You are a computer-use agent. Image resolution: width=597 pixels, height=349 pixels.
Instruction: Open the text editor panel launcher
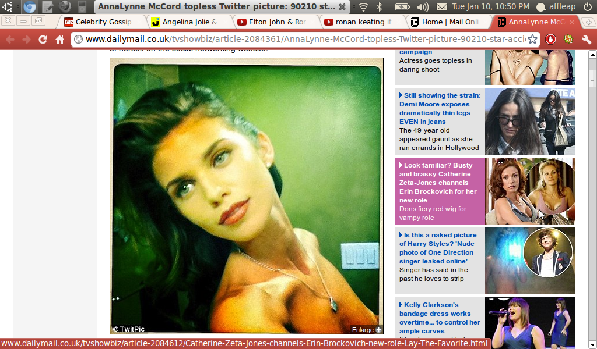click(x=47, y=6)
